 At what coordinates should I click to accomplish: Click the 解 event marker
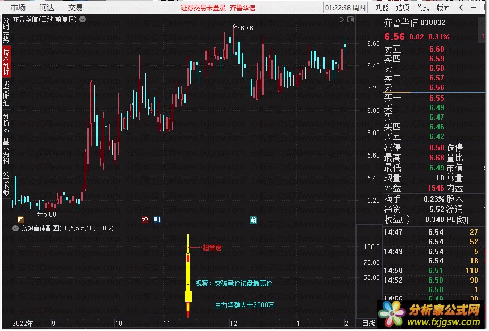pos(253,220)
